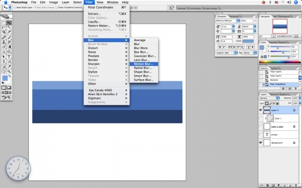Screen dimensions: 302x188
Task: Toggle Auto Select Layer checkbox
Action: click(x=15, y=8)
